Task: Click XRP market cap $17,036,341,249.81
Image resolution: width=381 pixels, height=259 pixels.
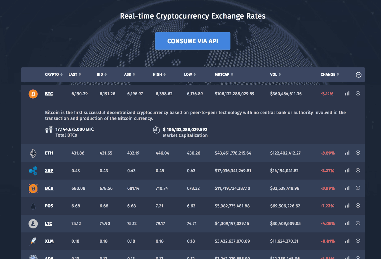Action: click(x=233, y=171)
